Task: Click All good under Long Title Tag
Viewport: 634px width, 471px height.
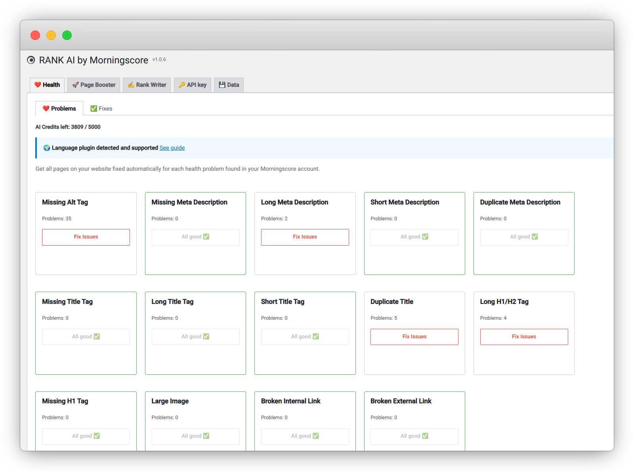Action: pyautogui.click(x=196, y=337)
